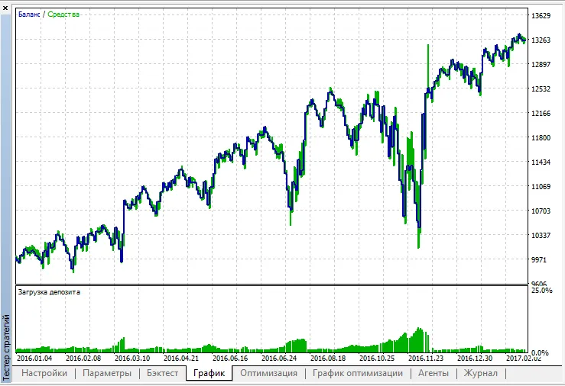Switch to the Оптимизация tab

point(268,373)
